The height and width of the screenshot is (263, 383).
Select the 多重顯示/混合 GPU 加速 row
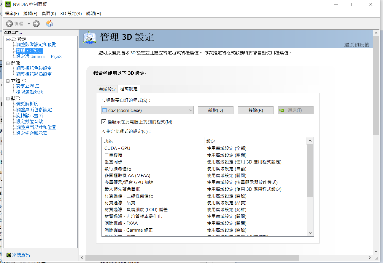click(x=205, y=182)
